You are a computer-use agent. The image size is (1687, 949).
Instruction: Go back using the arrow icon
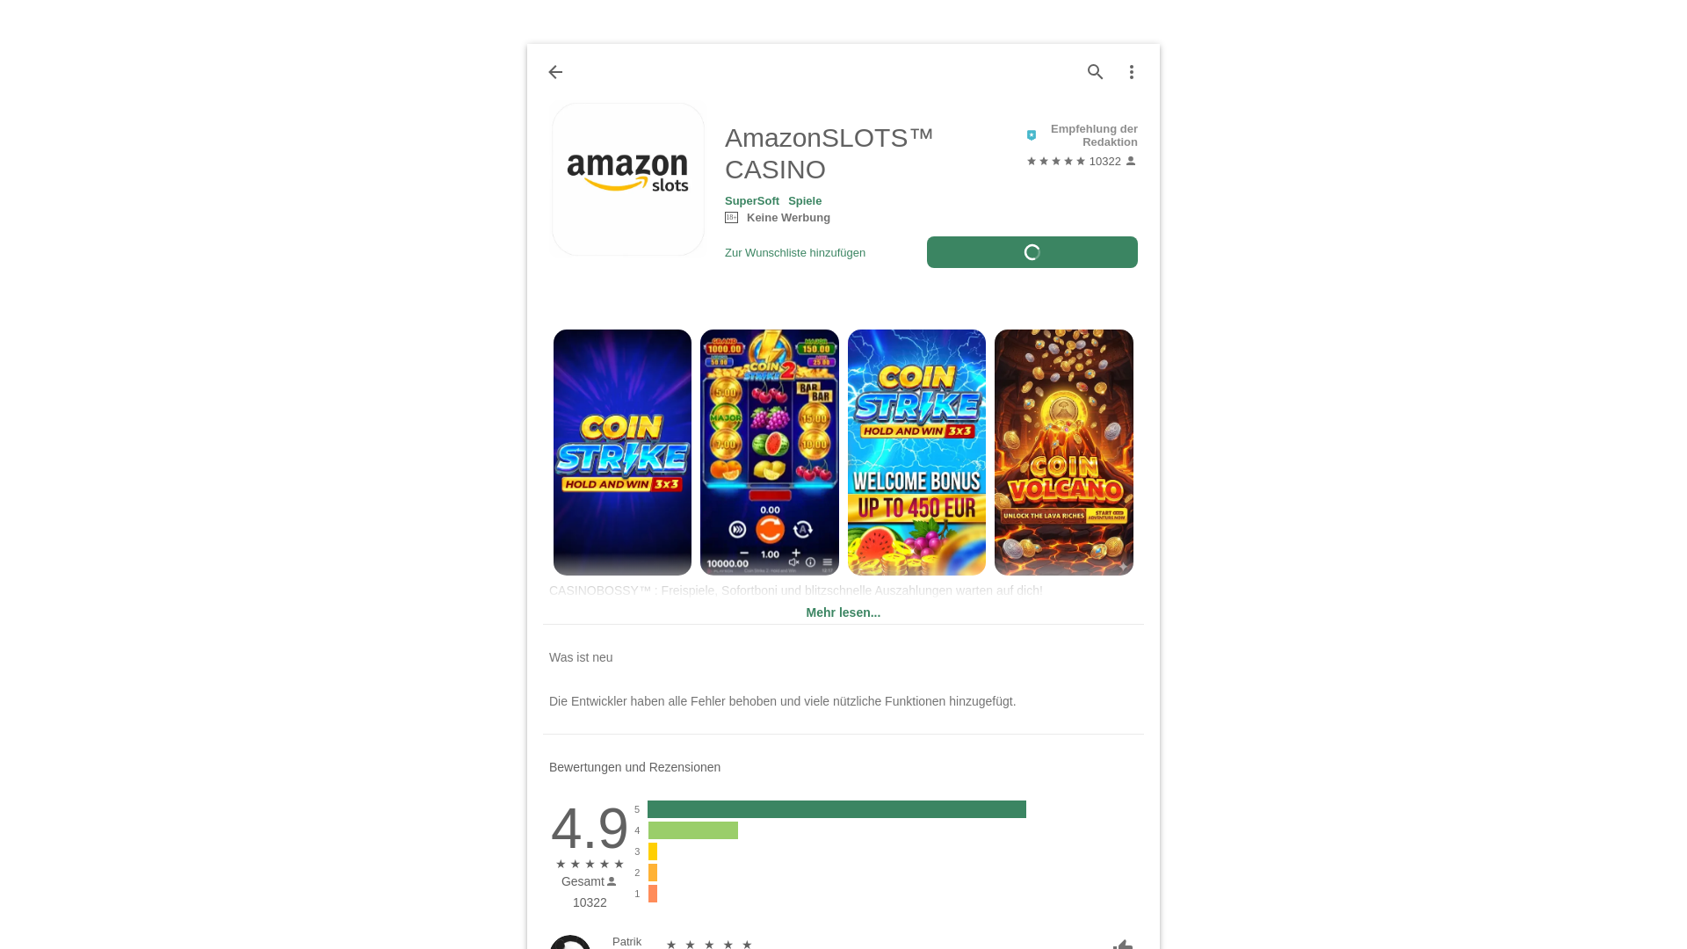(x=555, y=72)
